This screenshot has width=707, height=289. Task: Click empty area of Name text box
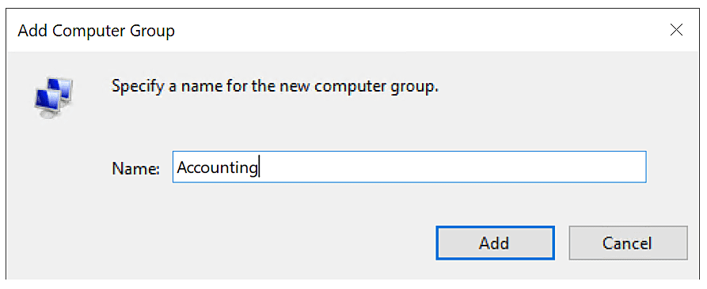pyautogui.click(x=451, y=167)
